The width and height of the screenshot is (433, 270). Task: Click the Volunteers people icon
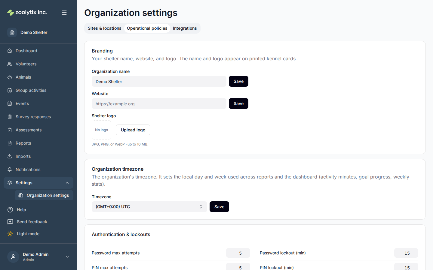[10, 64]
